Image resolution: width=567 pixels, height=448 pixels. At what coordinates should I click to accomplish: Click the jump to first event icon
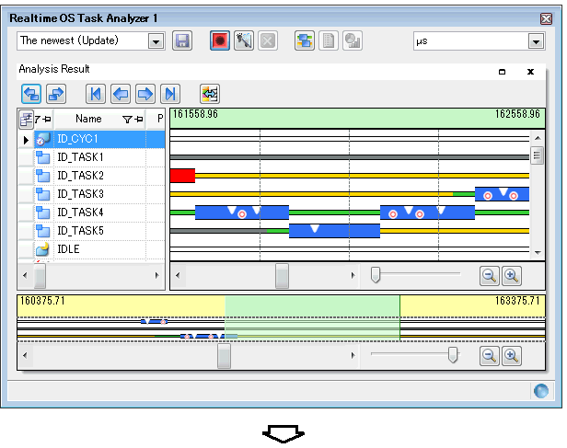pyautogui.click(x=95, y=93)
